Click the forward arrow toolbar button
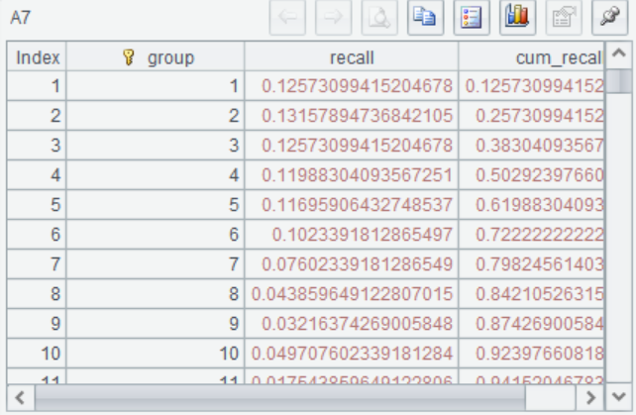This screenshot has height=415, width=636. (x=334, y=17)
